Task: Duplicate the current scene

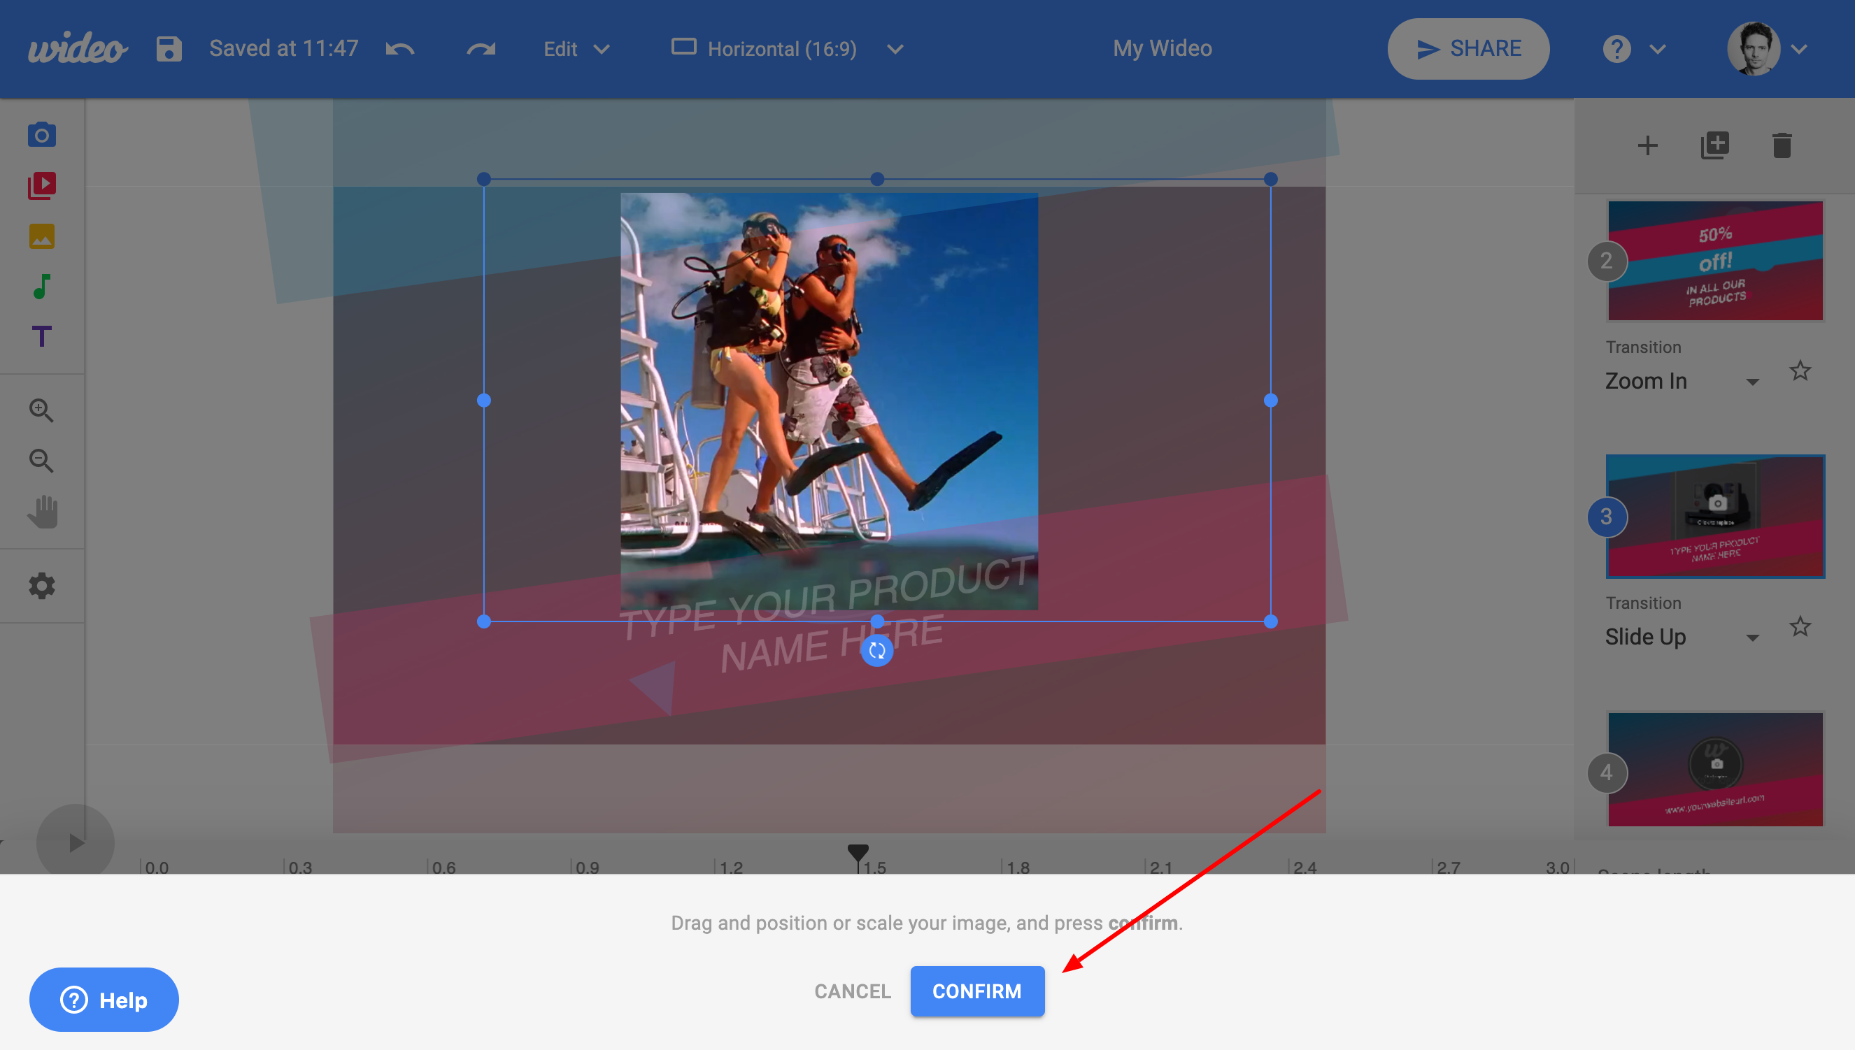Action: [x=1714, y=145]
